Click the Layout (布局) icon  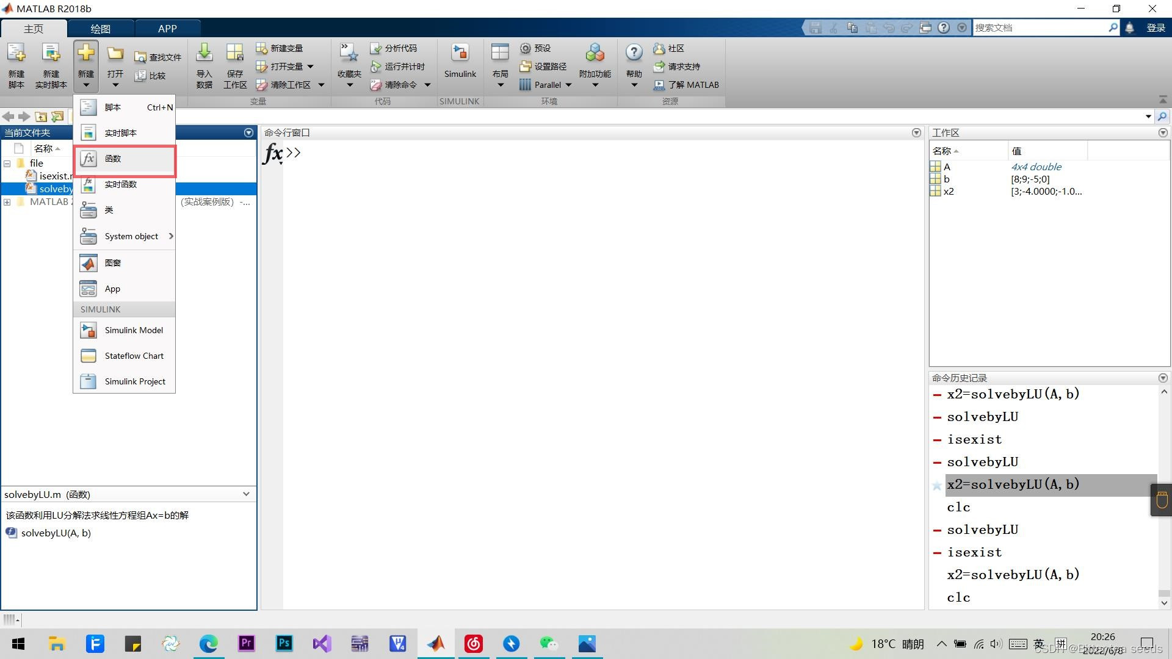[499, 54]
